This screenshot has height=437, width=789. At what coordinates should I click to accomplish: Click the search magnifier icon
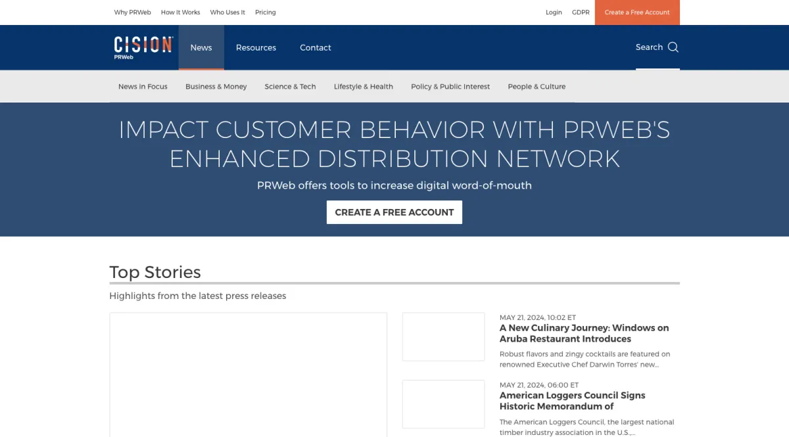pyautogui.click(x=673, y=47)
